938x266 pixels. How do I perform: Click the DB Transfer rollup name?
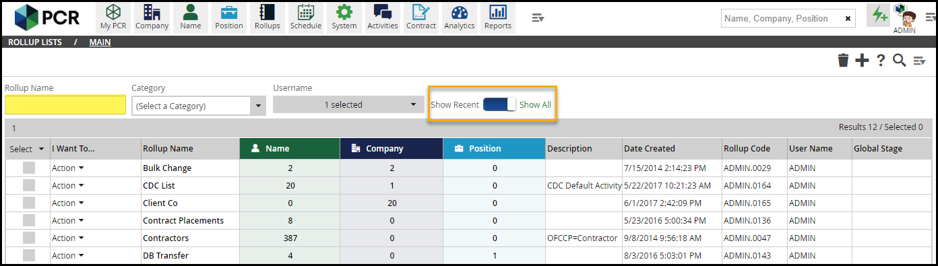pyautogui.click(x=166, y=256)
